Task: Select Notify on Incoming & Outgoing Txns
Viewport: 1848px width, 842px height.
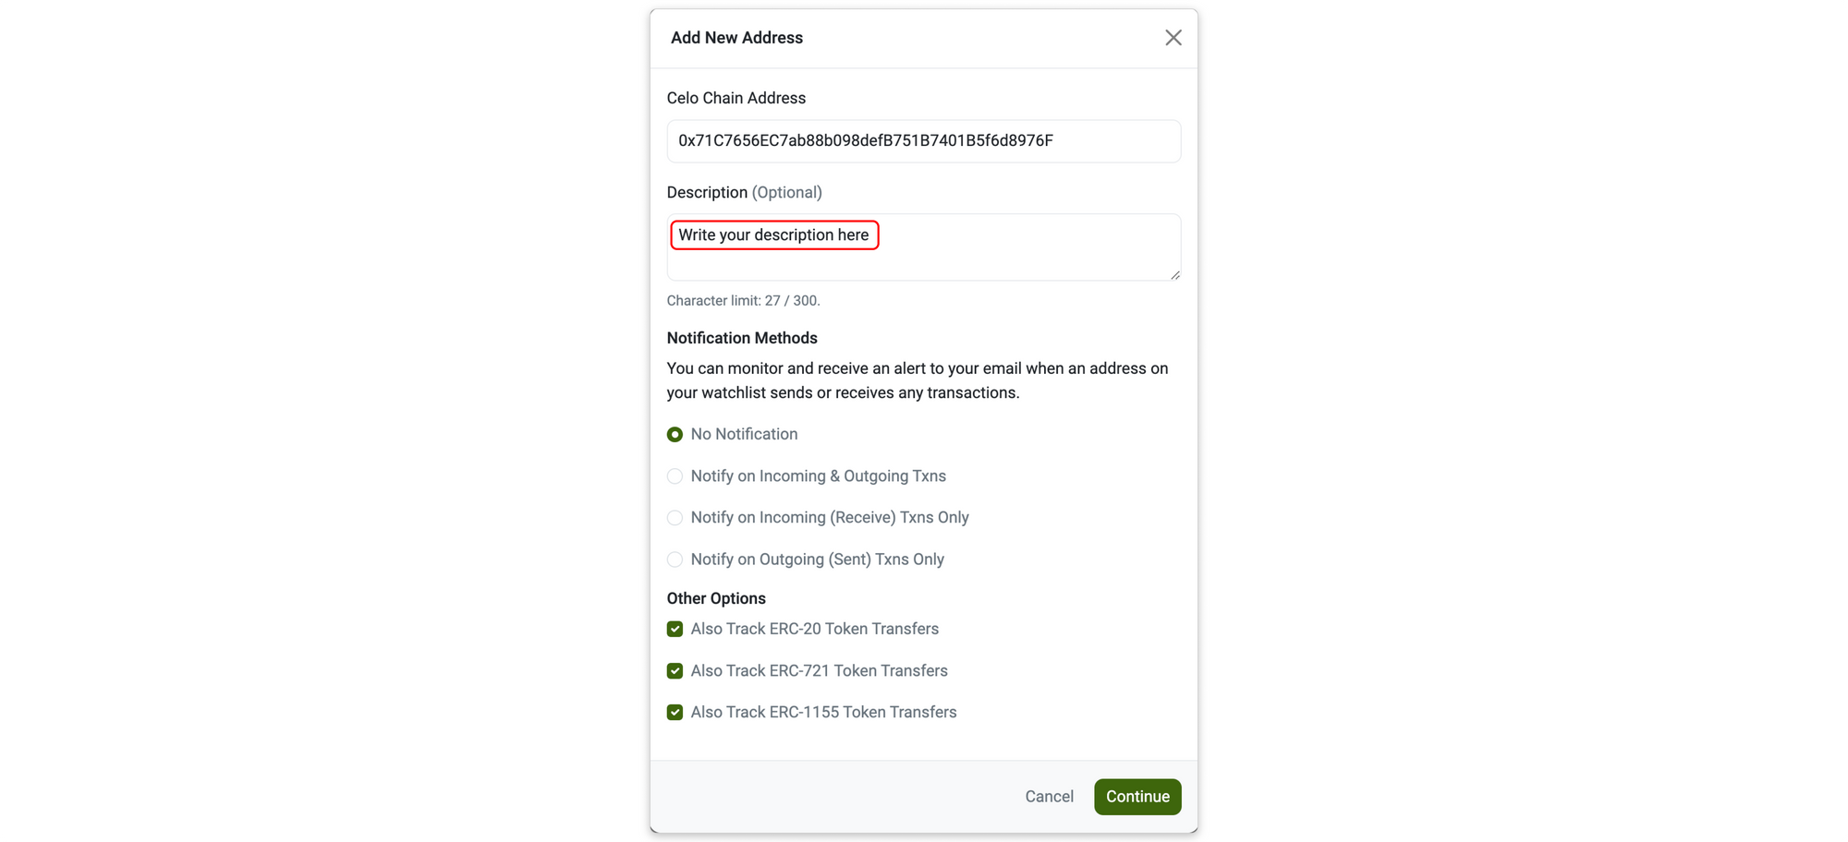Action: pos(675,476)
